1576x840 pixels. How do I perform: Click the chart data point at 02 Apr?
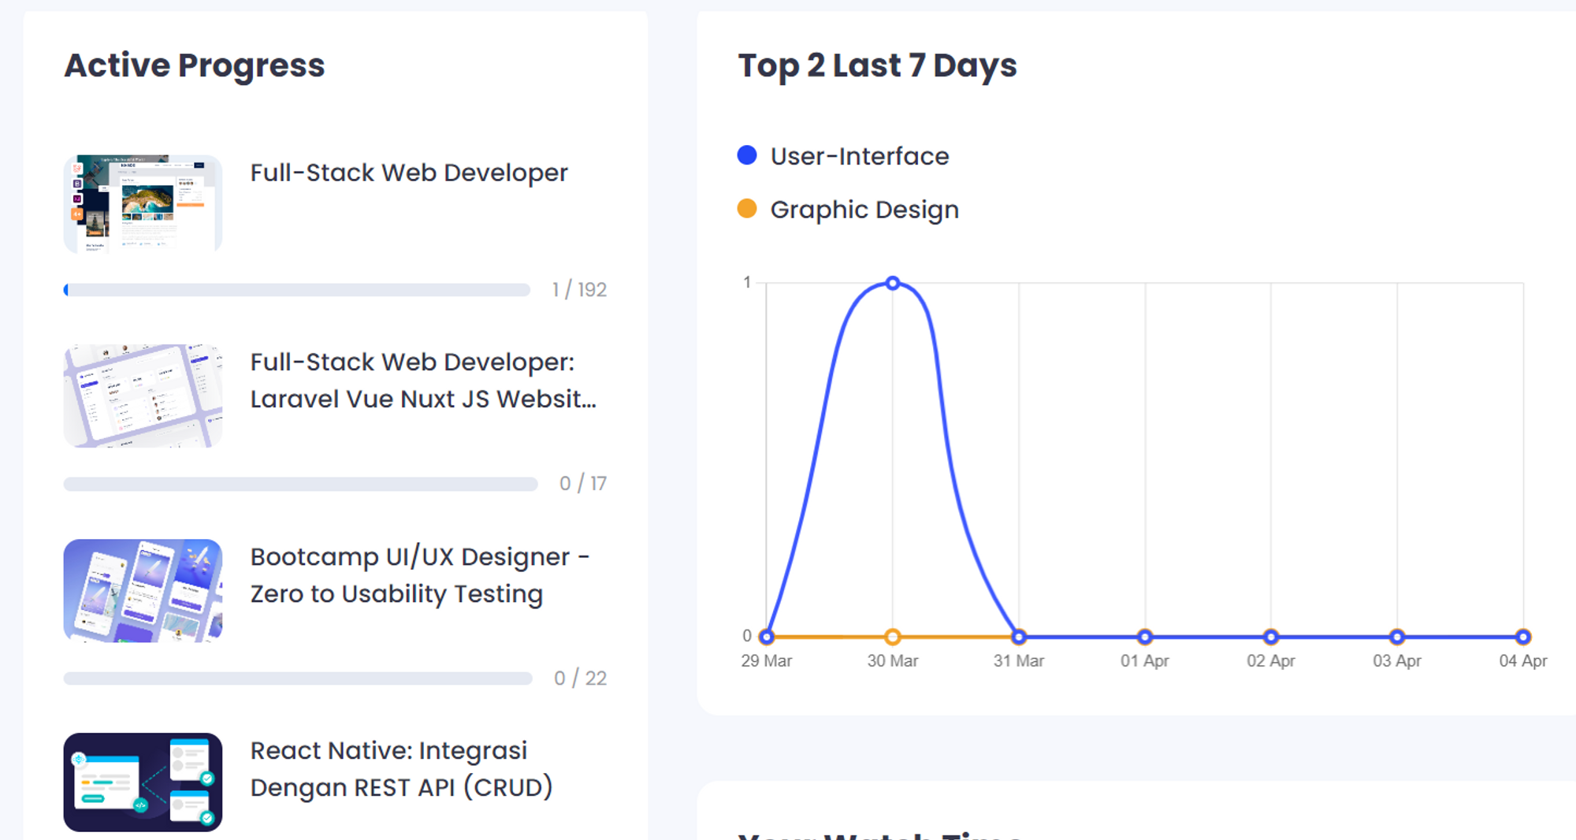[x=1271, y=637]
